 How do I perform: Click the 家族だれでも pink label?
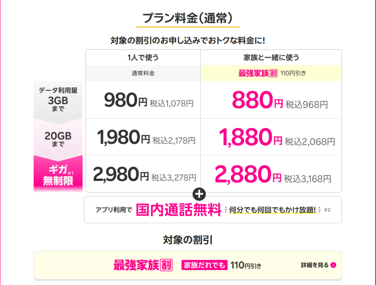pyautogui.click(x=204, y=265)
